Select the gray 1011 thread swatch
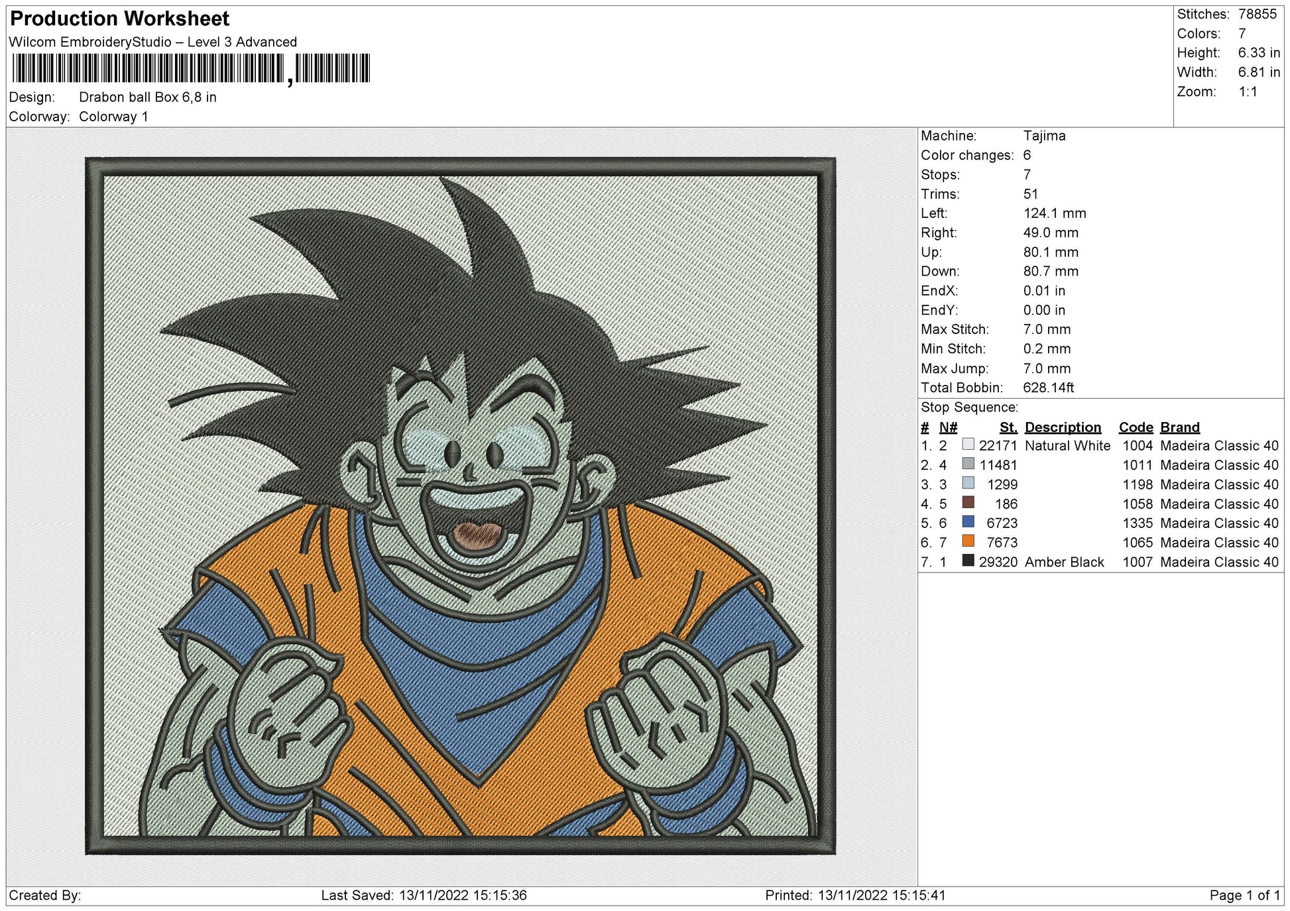Viewport: 1290px width, 911px height. coord(968,464)
